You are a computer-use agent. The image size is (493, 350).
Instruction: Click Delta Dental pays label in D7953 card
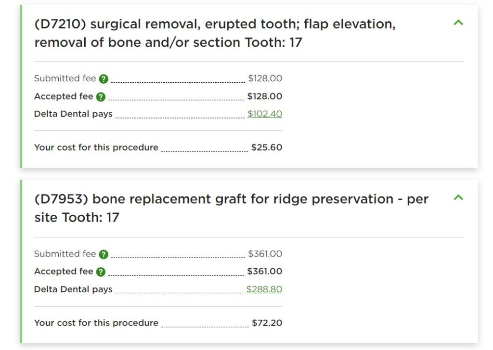tap(73, 289)
